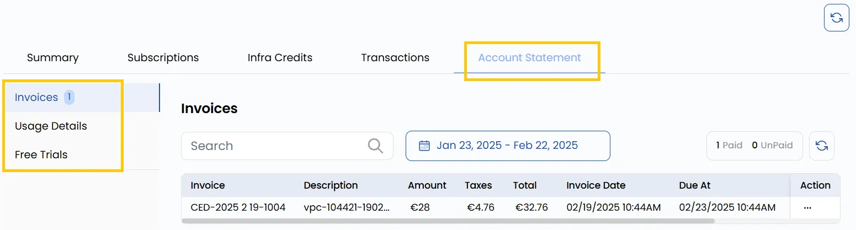Image resolution: width=856 pixels, height=230 pixels.
Task: Select the Account Statement tab
Action: point(529,57)
